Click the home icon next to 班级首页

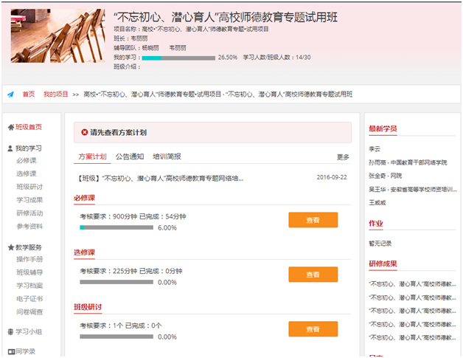[x=10, y=128]
